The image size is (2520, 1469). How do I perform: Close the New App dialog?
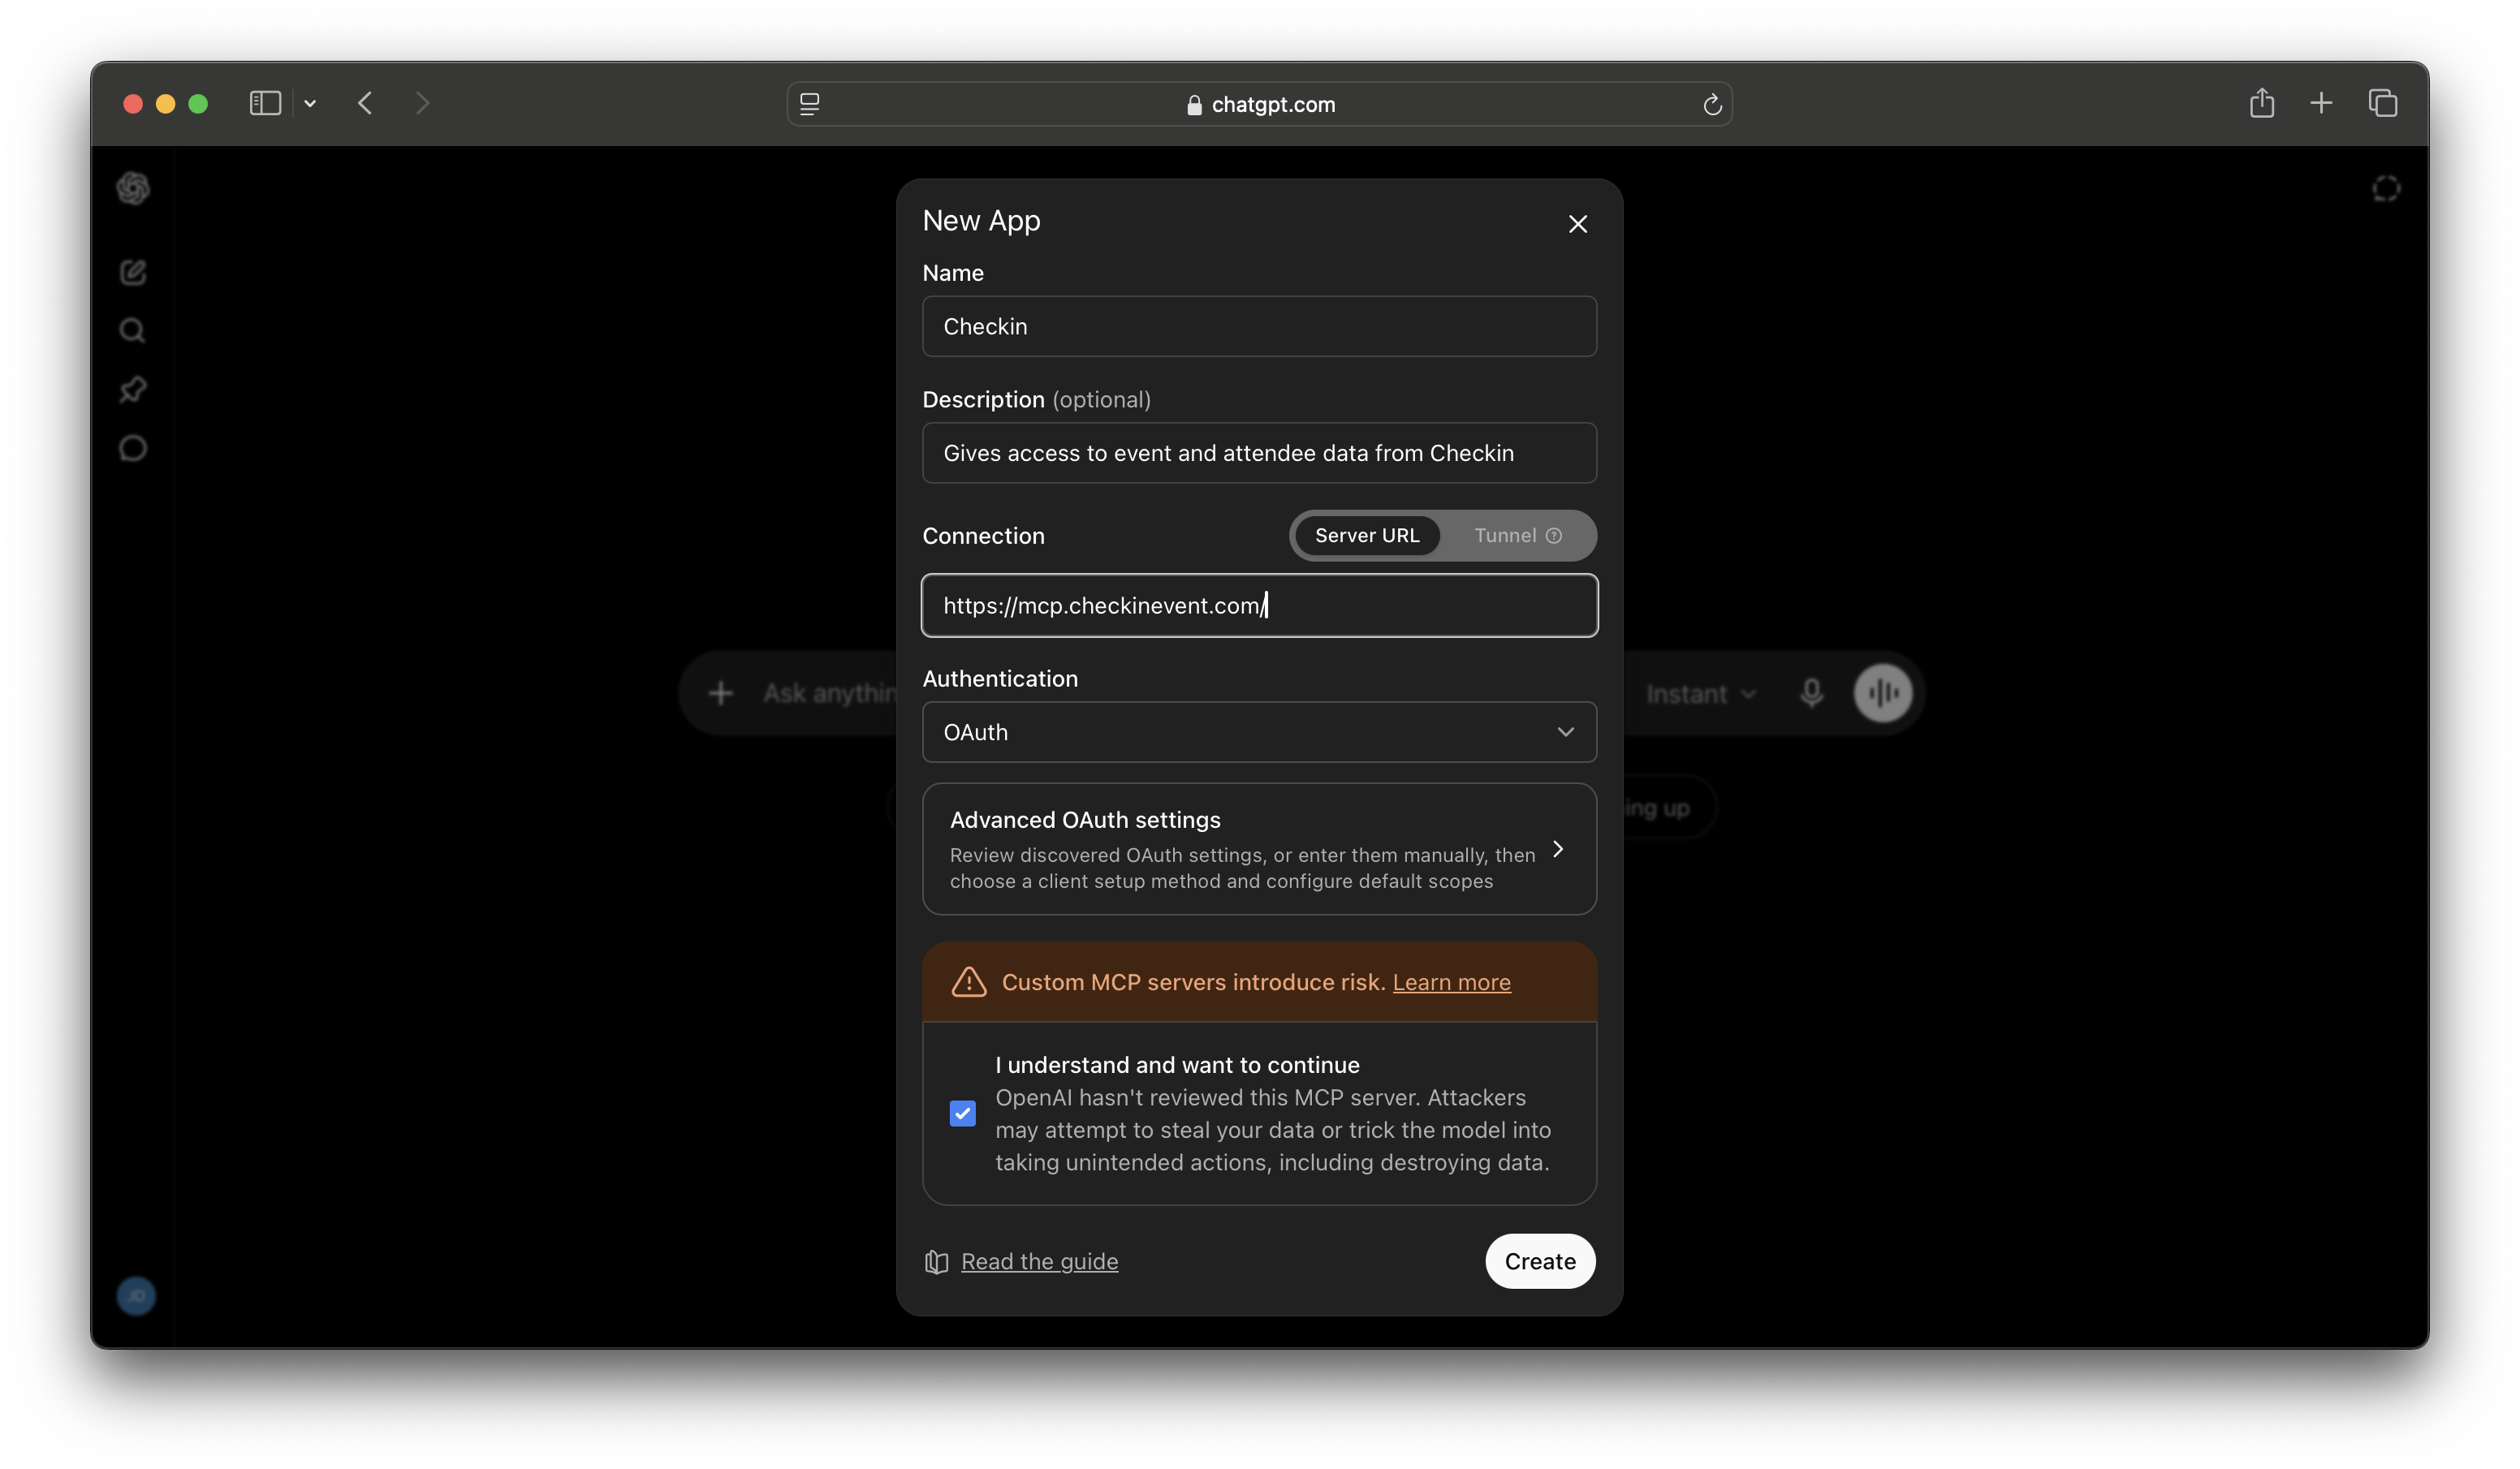coord(1578,224)
